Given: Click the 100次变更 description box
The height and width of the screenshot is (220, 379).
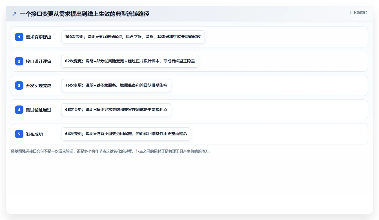Looking at the screenshot, I should pyautogui.click(x=133, y=37).
